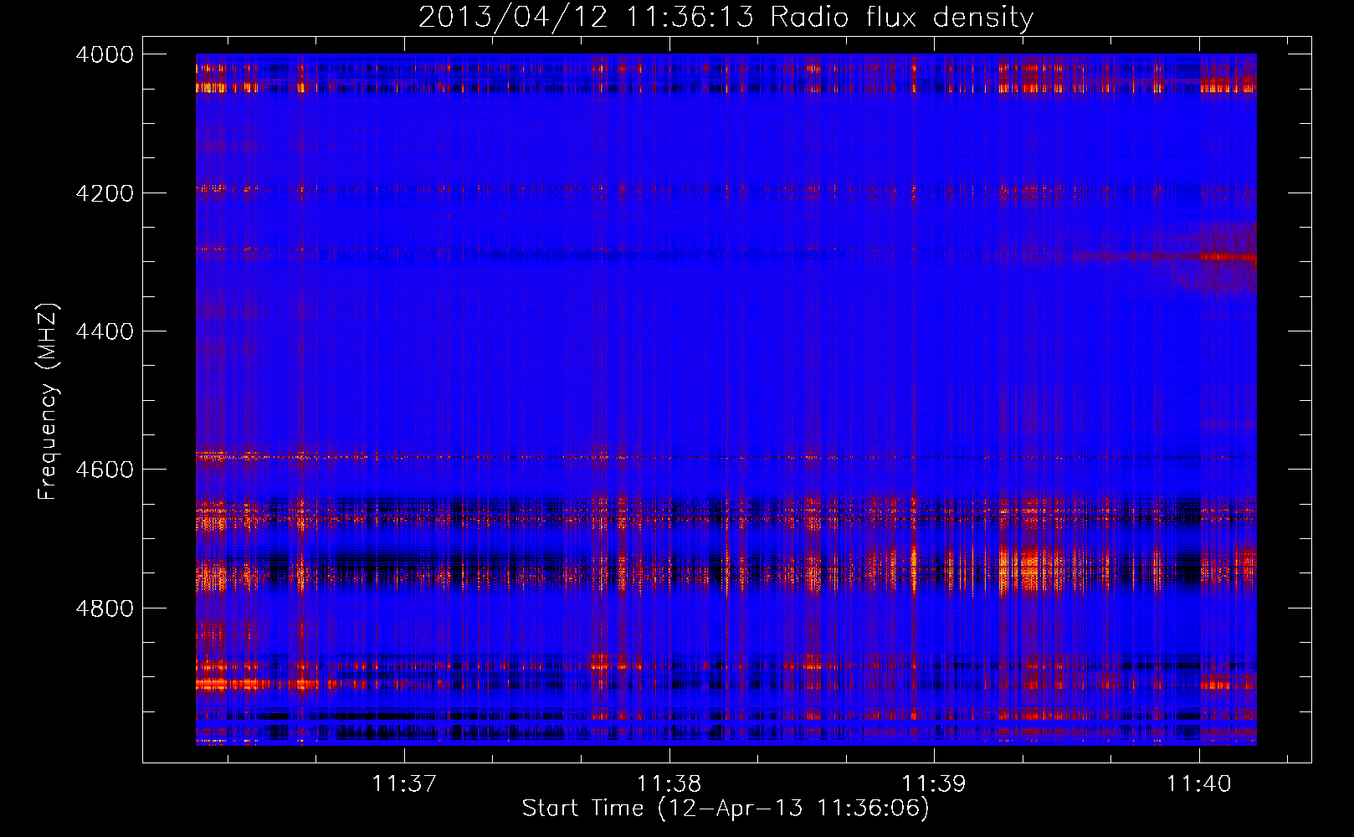Click the 4800 frequency axis label
The width and height of the screenshot is (1354, 837).
tap(105, 608)
